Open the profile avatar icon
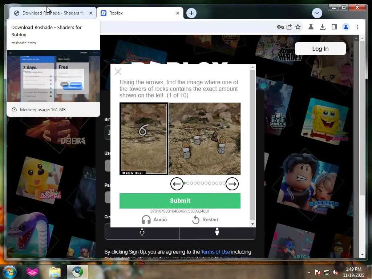The width and height of the screenshot is (372, 279). click(346, 27)
